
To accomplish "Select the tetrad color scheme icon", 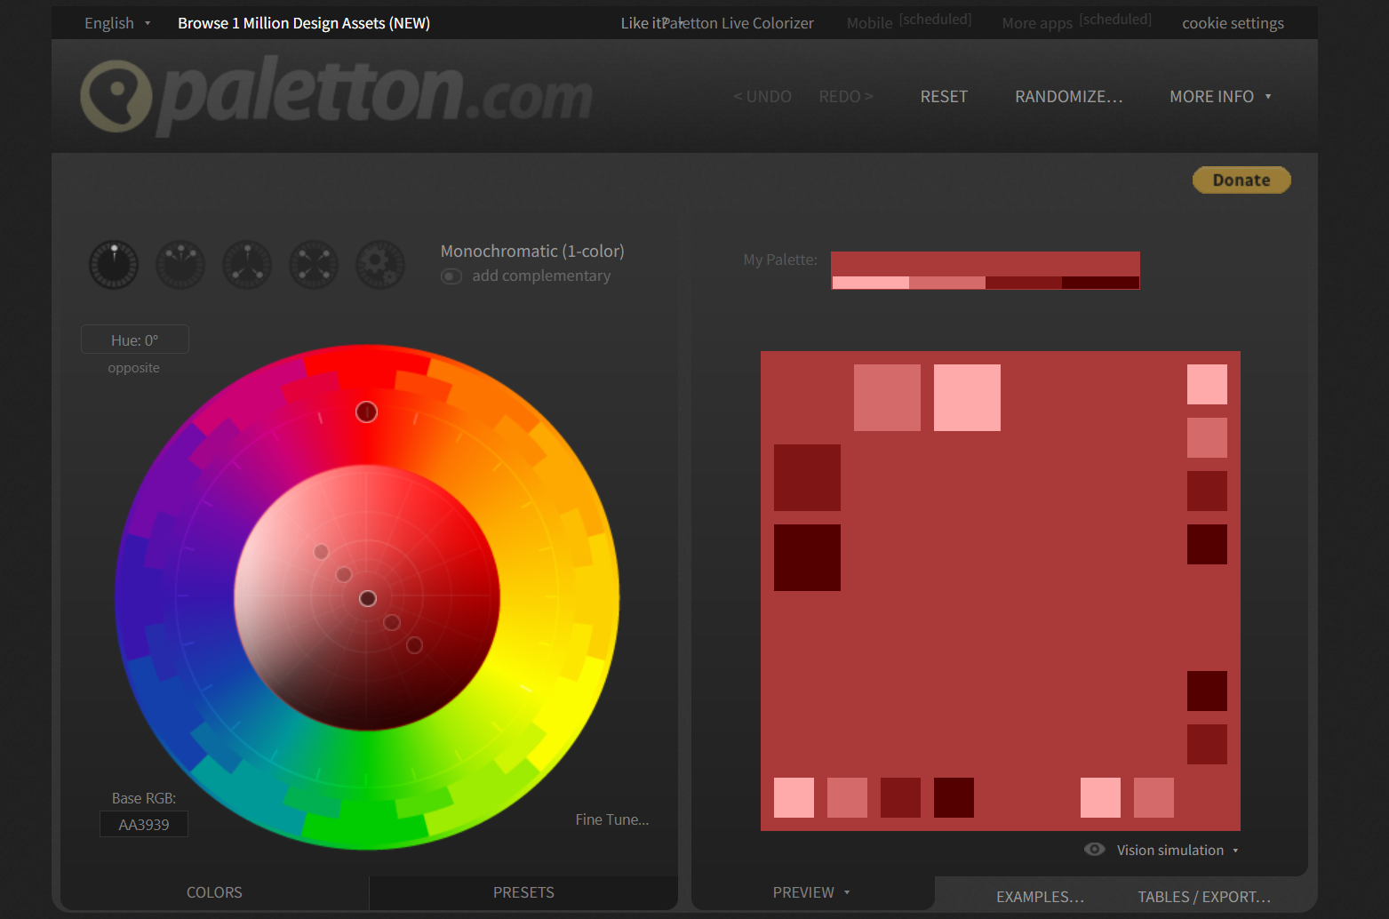I will 314,265.
